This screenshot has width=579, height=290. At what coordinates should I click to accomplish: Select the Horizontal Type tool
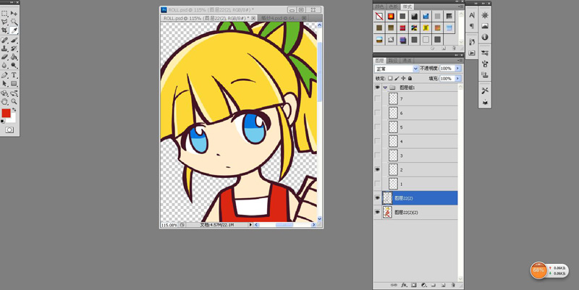(x=14, y=75)
